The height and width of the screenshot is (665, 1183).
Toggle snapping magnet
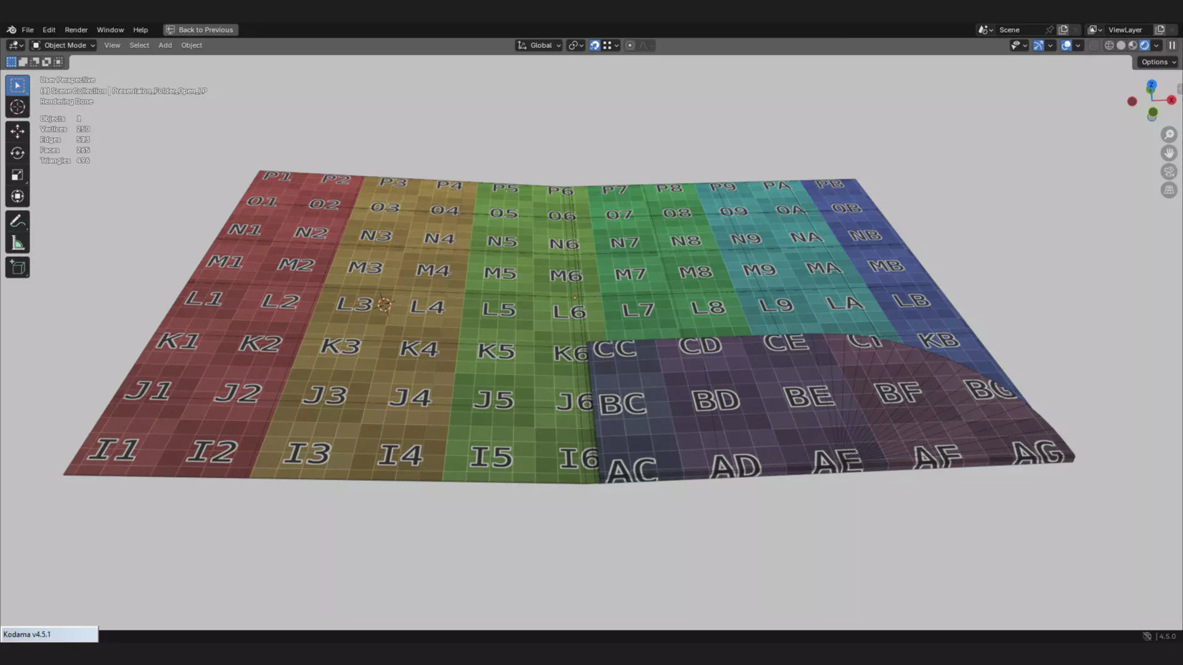coord(595,46)
